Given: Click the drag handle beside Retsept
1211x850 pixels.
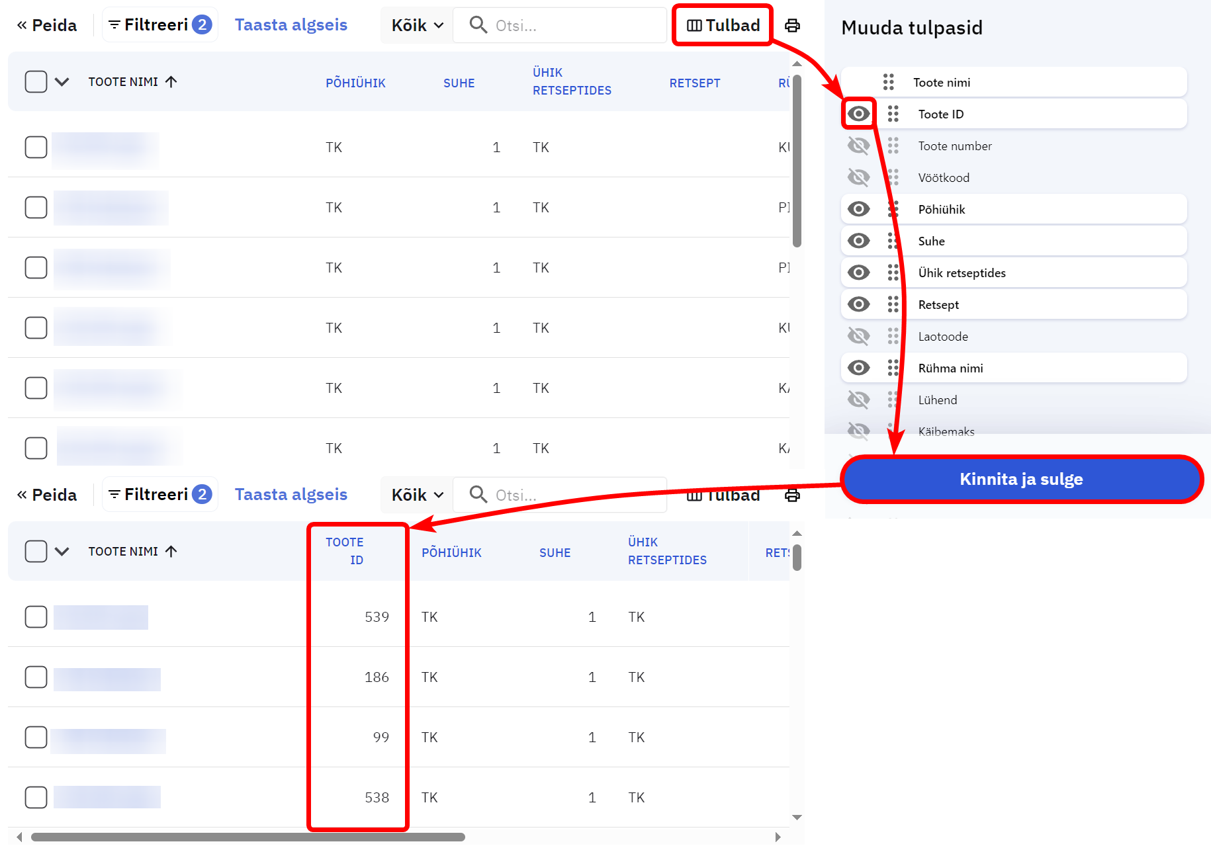Looking at the screenshot, I should tap(893, 304).
